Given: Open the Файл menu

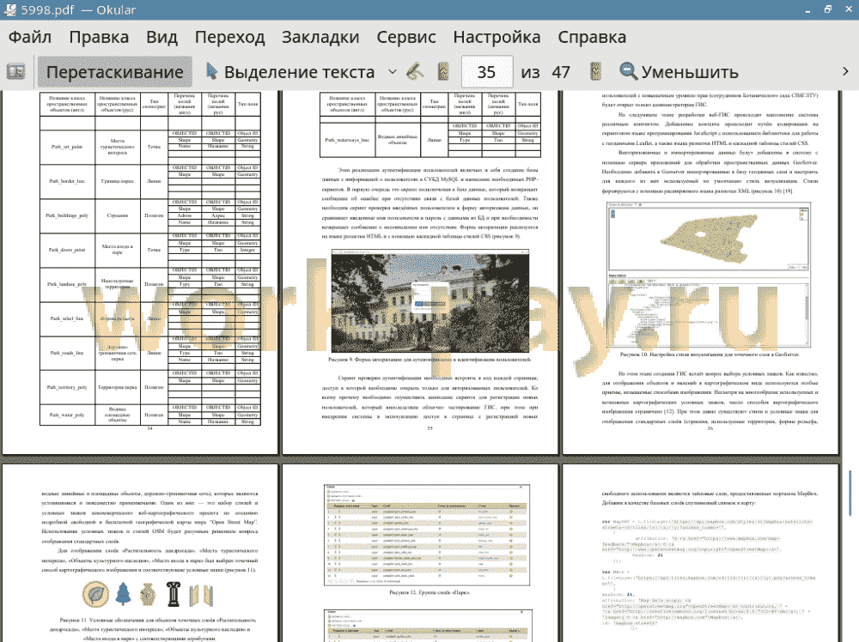Looking at the screenshot, I should (30, 37).
